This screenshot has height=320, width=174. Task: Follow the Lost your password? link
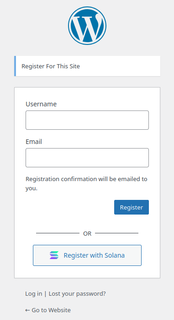click(x=77, y=294)
